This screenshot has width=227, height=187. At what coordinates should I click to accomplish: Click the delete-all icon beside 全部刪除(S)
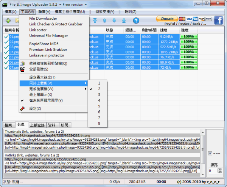[22, 69]
